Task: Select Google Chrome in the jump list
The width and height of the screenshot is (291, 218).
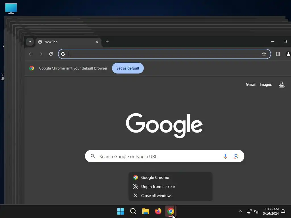Action: point(171,177)
